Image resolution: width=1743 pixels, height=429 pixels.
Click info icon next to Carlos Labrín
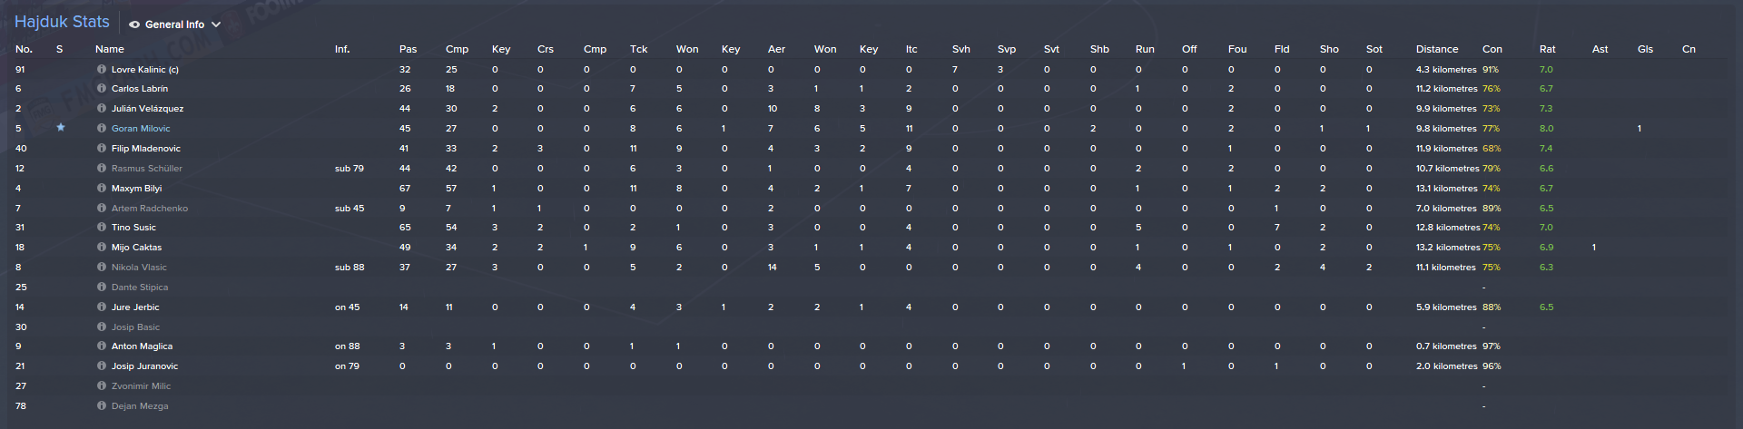pyautogui.click(x=102, y=89)
